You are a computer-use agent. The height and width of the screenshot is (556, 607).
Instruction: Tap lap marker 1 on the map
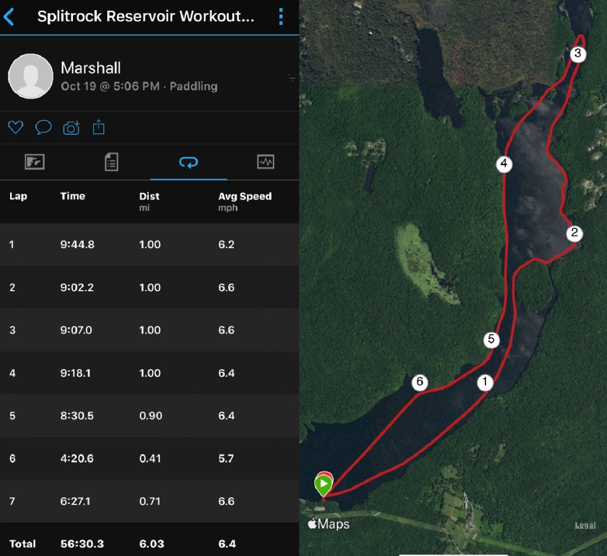[485, 383]
